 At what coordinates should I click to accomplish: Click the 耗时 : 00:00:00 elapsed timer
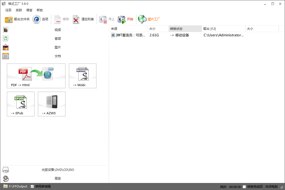pos(231,187)
